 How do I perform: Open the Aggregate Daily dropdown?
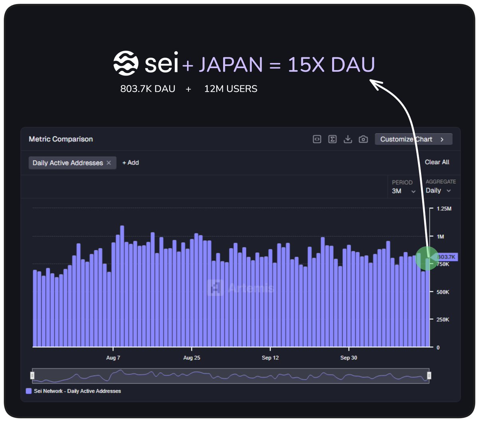click(438, 191)
